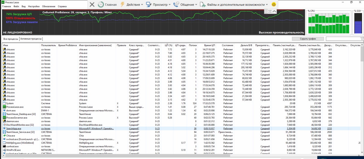Select the SearchApp.exe process name
The image size is (364, 159).
click(x=14, y=128)
